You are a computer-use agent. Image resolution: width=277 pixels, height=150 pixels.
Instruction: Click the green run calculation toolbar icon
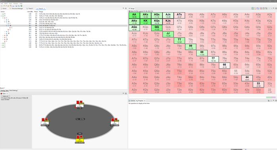[21, 6]
